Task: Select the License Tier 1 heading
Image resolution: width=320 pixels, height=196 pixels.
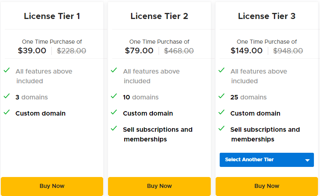Action: point(52,16)
